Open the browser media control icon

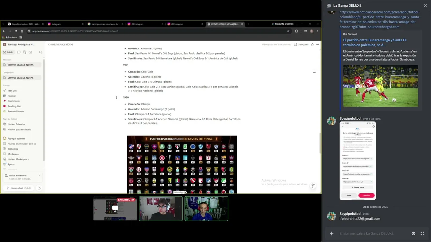point(305,31)
